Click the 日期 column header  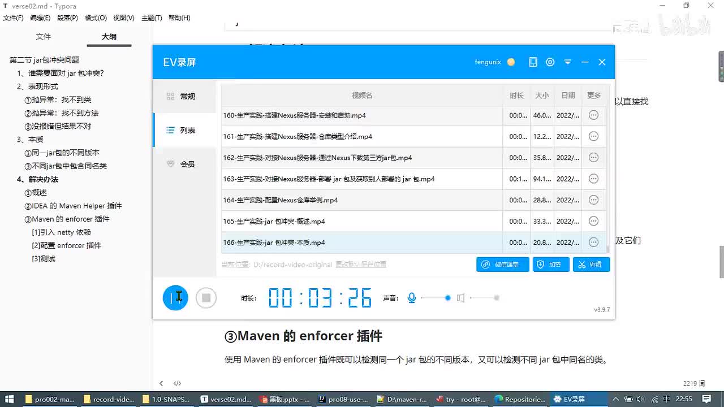568,96
